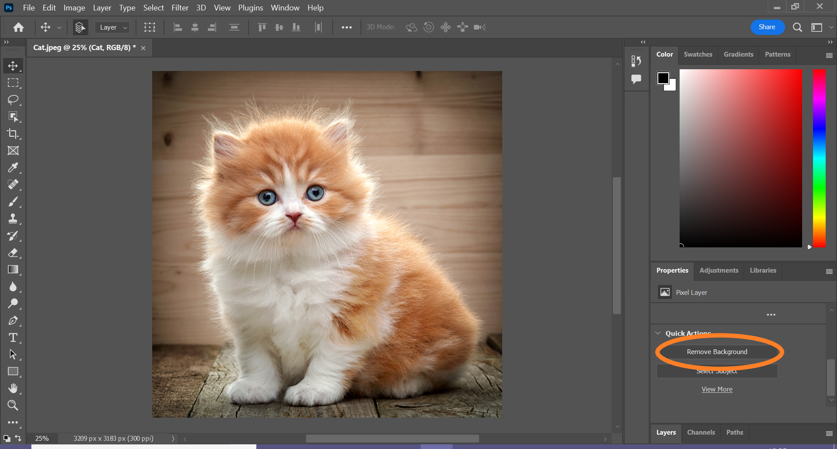Switch to the Swatches tab

click(x=698, y=54)
